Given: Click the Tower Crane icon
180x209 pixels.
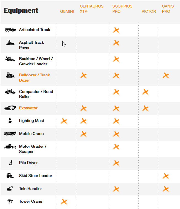Looking at the screenshot, I should click(10, 201).
